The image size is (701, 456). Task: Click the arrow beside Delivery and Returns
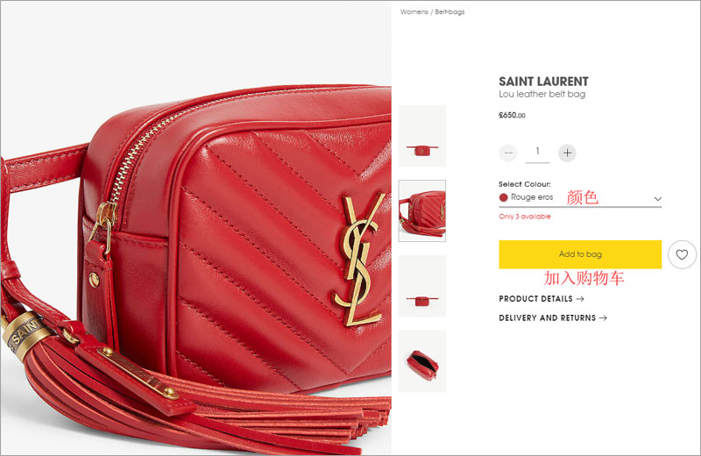tap(603, 317)
